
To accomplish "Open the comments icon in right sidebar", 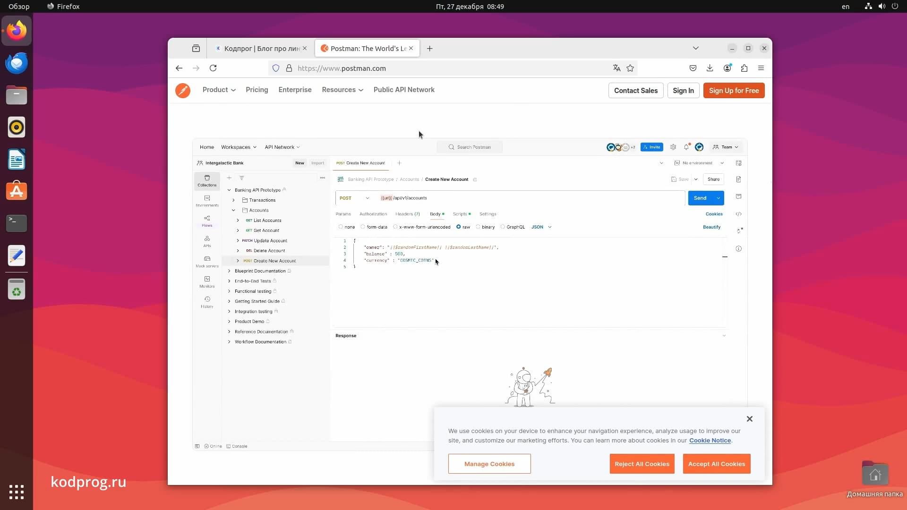I will pyautogui.click(x=739, y=196).
